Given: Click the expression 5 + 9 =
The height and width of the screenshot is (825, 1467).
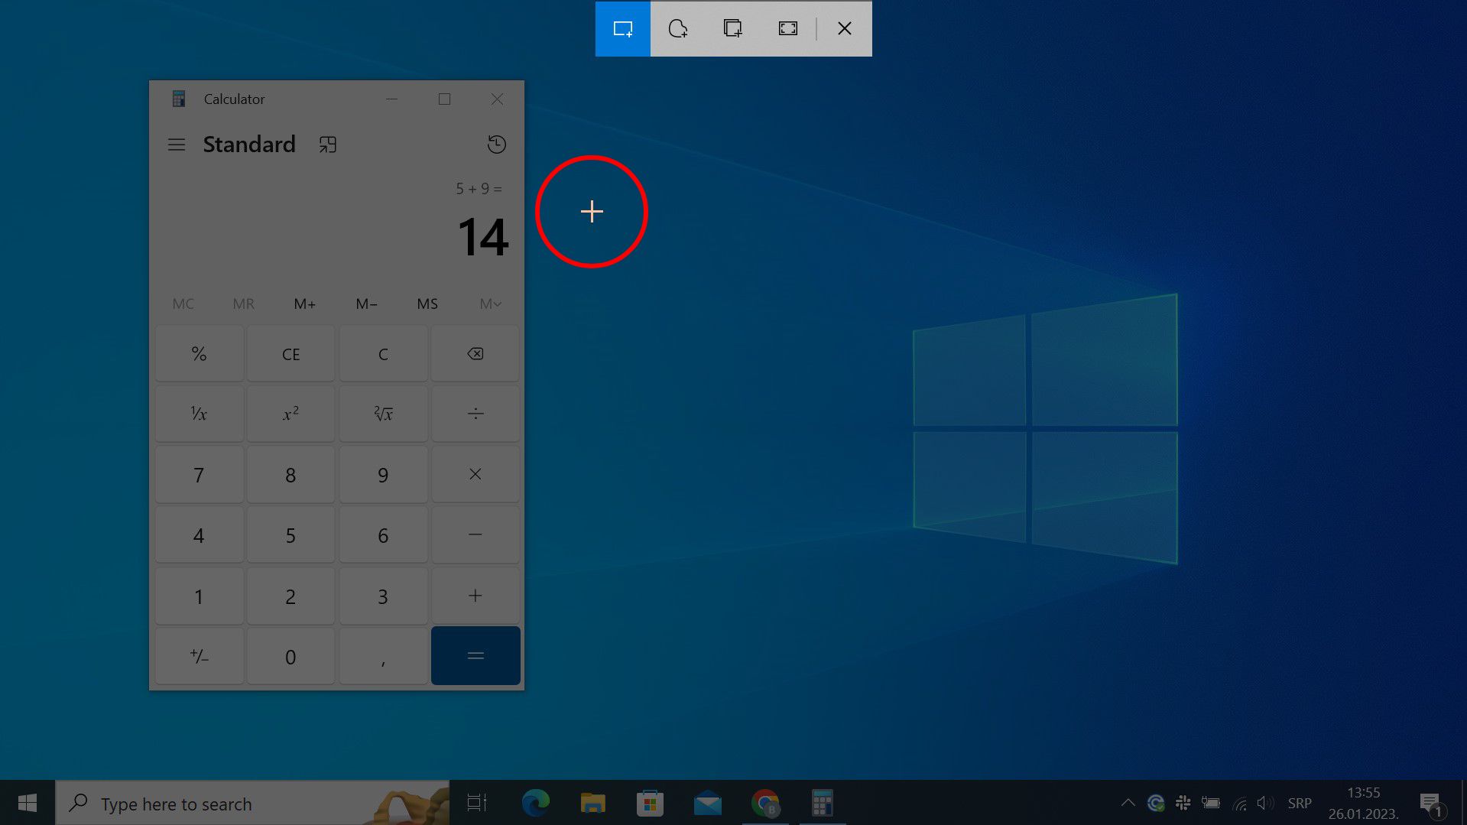Looking at the screenshot, I should [479, 189].
